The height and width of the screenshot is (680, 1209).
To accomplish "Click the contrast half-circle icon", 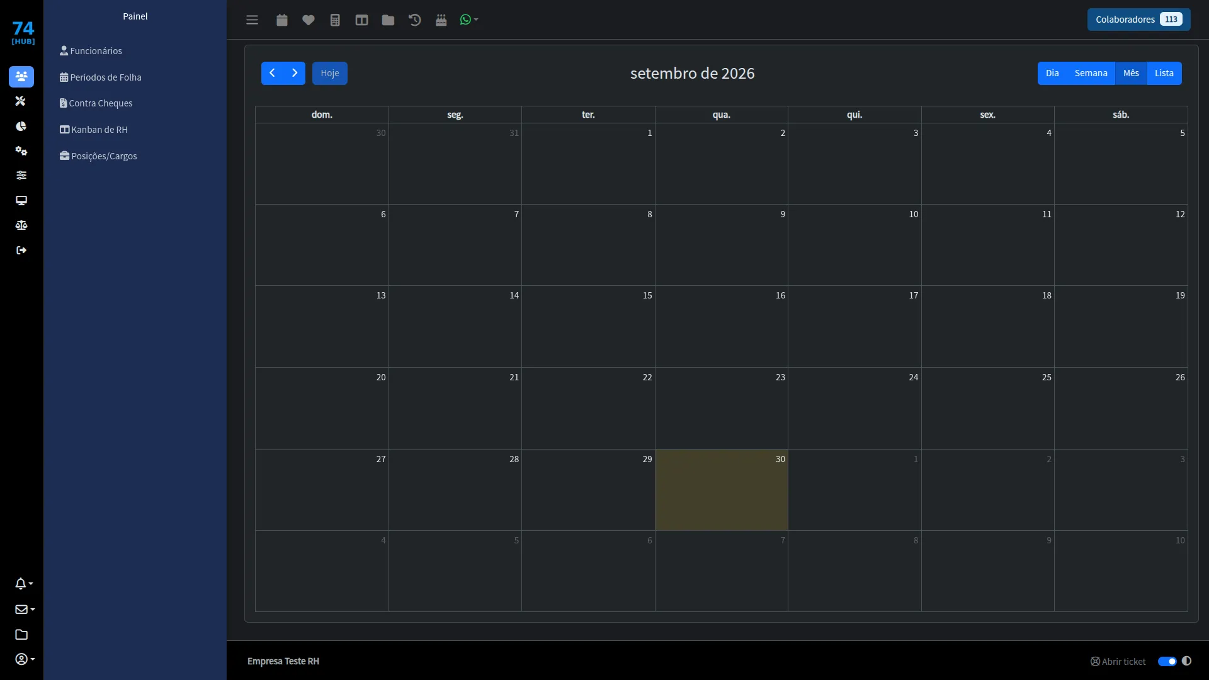I will 1186,661.
